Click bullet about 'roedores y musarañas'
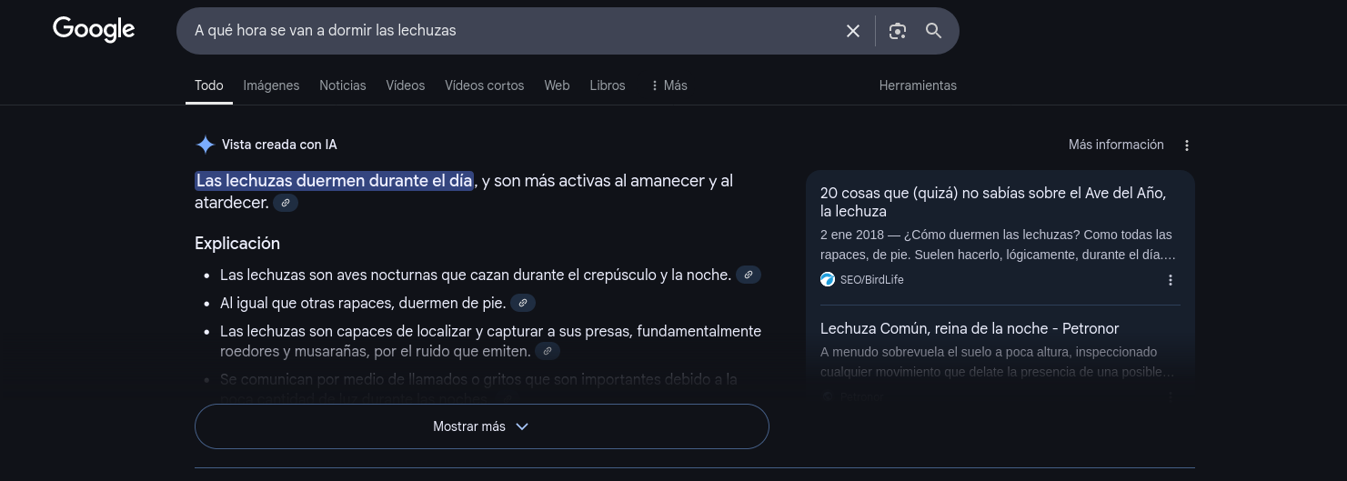Viewport: 1347px width, 481px height. pos(490,341)
